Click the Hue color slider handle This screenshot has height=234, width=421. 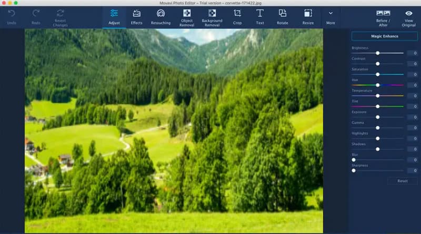coord(378,85)
